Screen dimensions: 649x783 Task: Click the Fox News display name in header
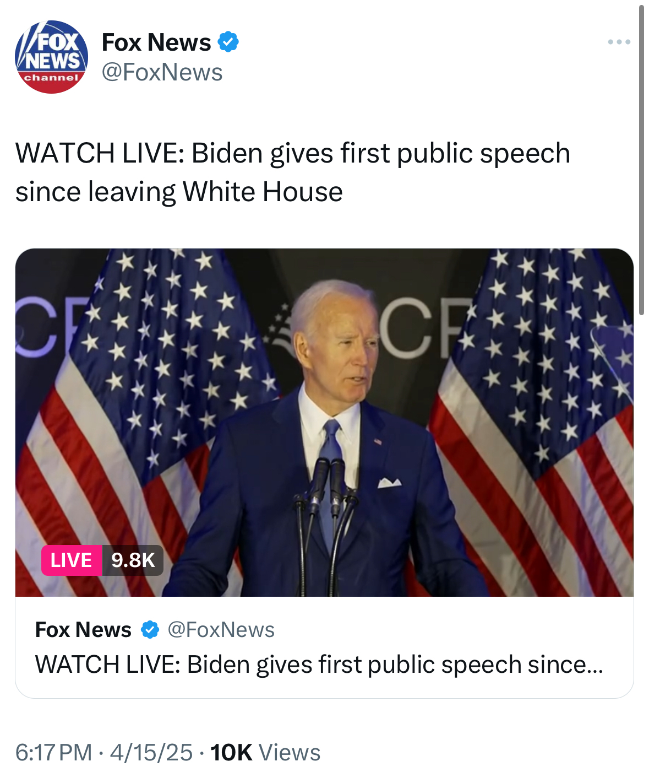pos(156,42)
